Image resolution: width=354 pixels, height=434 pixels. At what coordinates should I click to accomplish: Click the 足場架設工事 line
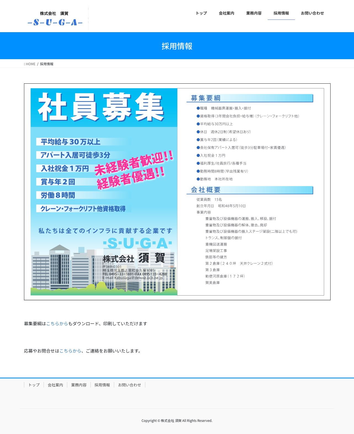tap(216, 251)
